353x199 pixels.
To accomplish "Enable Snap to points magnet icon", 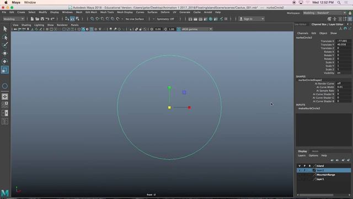I will click(103, 19).
